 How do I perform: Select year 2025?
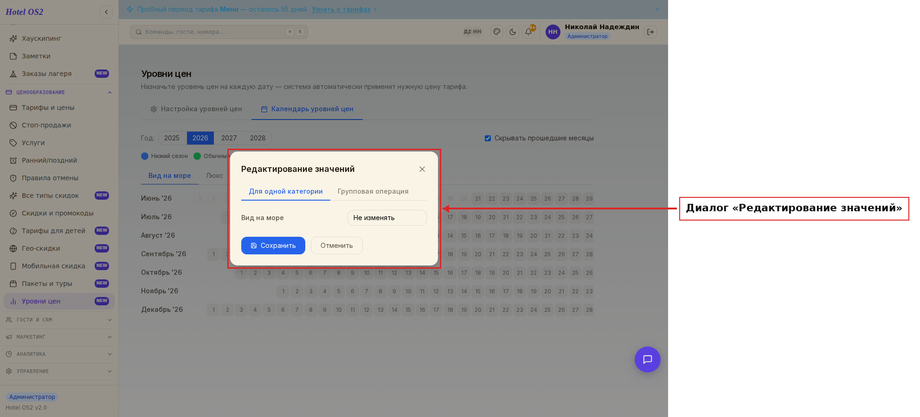[172, 138]
